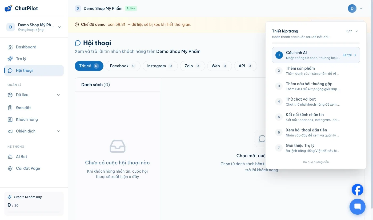The width and height of the screenshot is (373, 220).
Task: Click the Dữ liệu box icon
Action: [10, 95]
